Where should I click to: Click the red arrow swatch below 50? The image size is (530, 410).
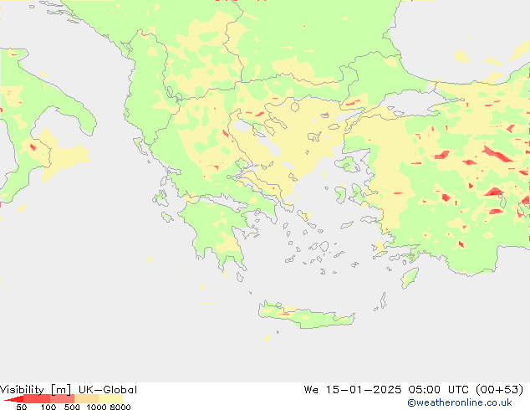tap(14, 399)
